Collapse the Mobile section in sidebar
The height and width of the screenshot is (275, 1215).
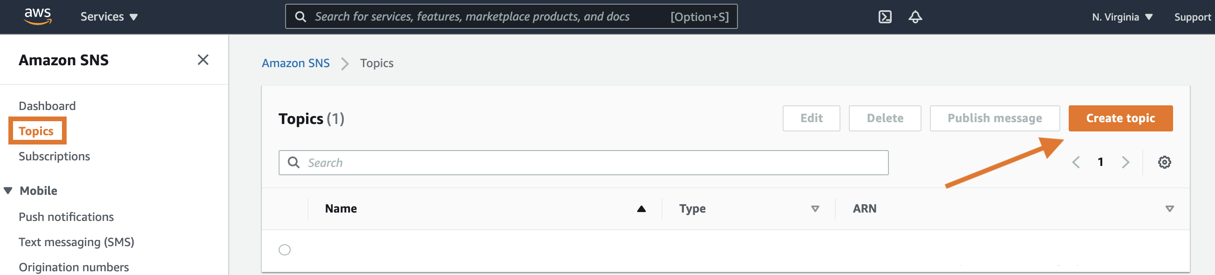8,191
